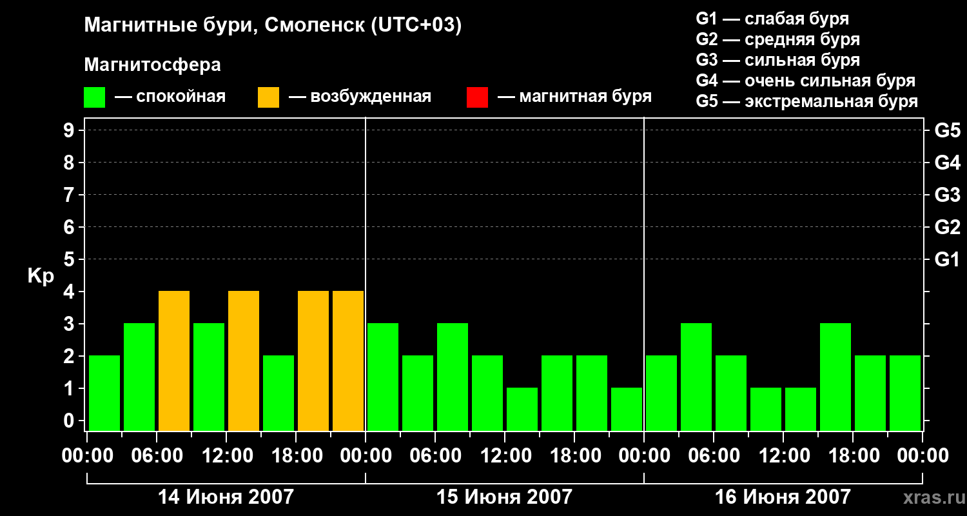Click the '— возбужденная' legend label
Viewport: 967px width, 516px height.
pos(360,97)
